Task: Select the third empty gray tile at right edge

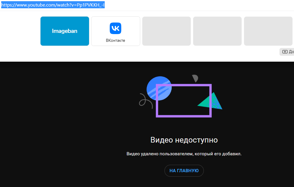Action: click(x=268, y=31)
